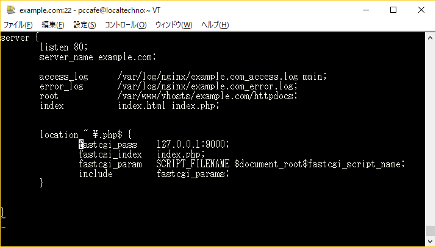Close the Tera Term window

pos(421,10)
